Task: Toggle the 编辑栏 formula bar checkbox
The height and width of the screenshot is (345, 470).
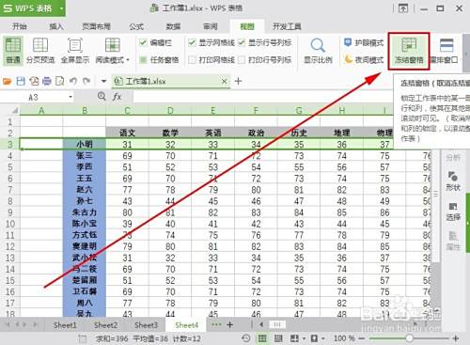Action: click(143, 42)
